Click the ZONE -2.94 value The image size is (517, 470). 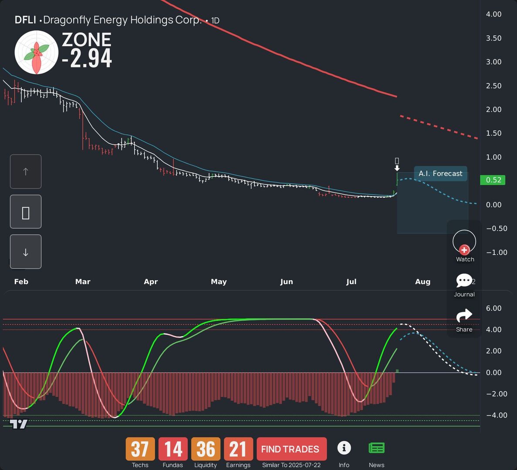(87, 59)
